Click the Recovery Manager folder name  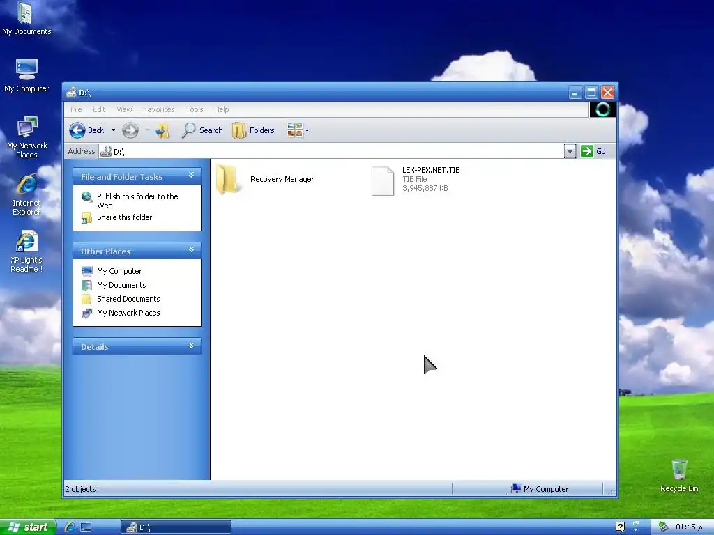282,179
